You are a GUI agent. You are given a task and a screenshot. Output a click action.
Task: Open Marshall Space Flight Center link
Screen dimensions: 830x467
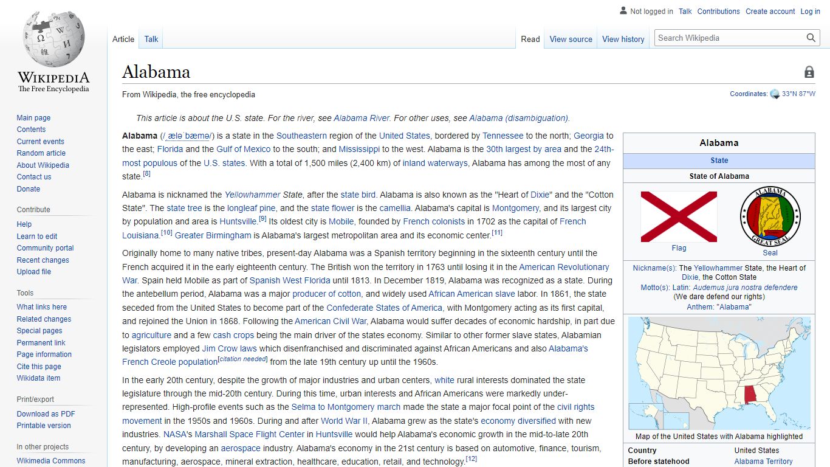tap(250, 434)
